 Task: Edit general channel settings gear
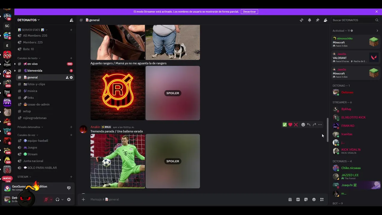[x=71, y=78]
